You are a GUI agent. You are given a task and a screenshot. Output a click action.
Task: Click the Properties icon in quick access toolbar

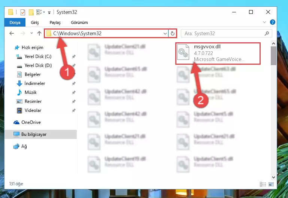23,12
